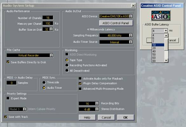Click the Number of Chanels field

click(x=48, y=18)
